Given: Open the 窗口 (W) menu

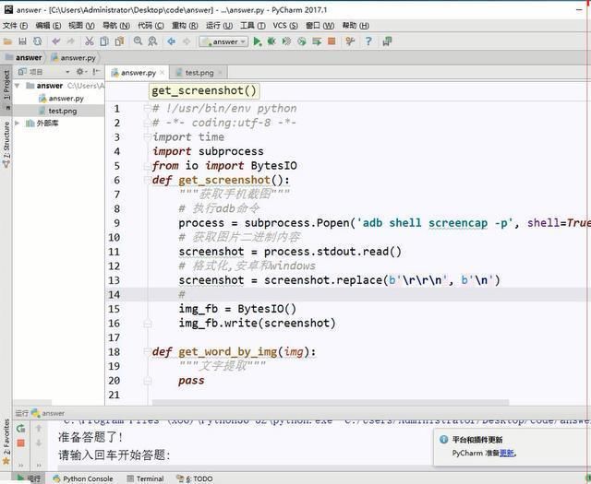Looking at the screenshot, I should tap(320, 26).
